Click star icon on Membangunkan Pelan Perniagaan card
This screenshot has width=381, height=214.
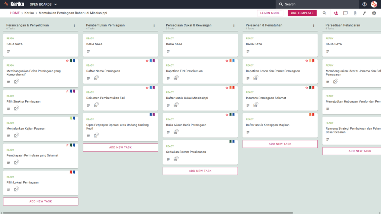coord(67,61)
